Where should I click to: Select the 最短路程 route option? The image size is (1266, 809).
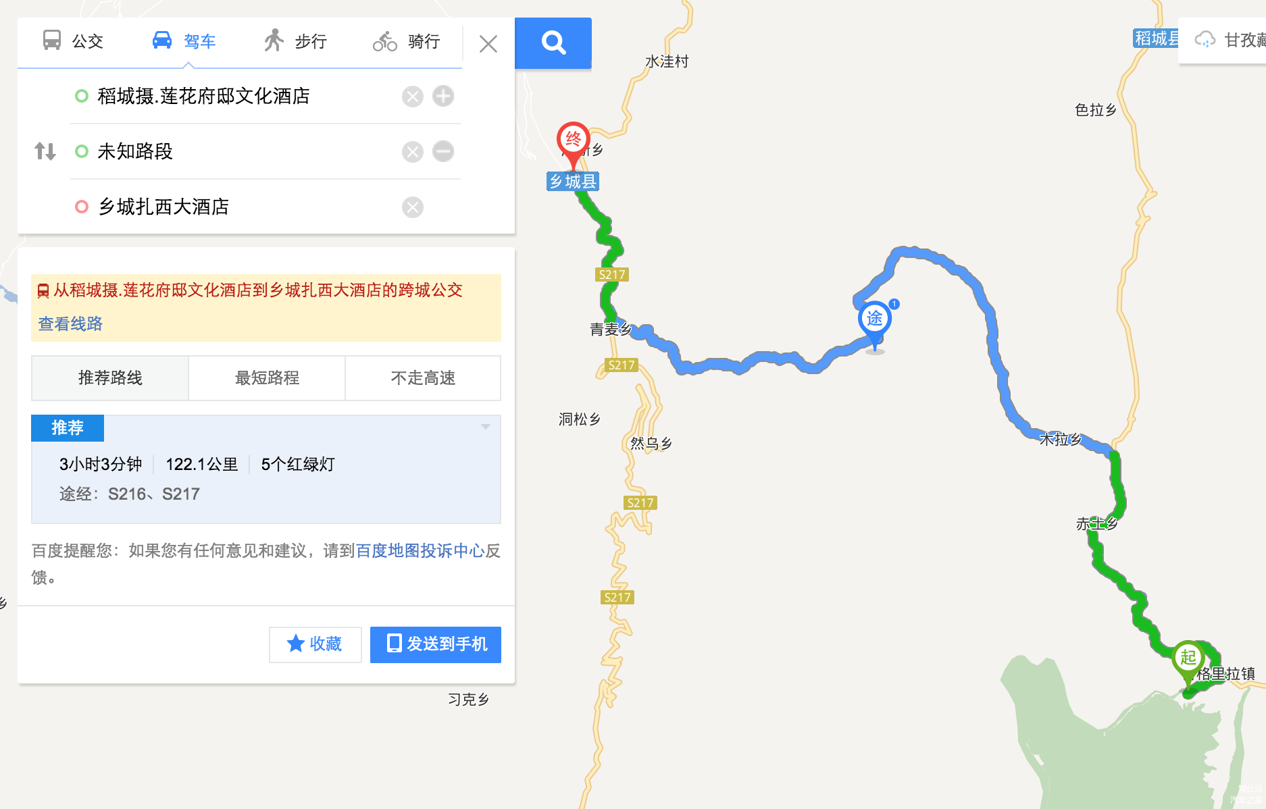(x=267, y=378)
